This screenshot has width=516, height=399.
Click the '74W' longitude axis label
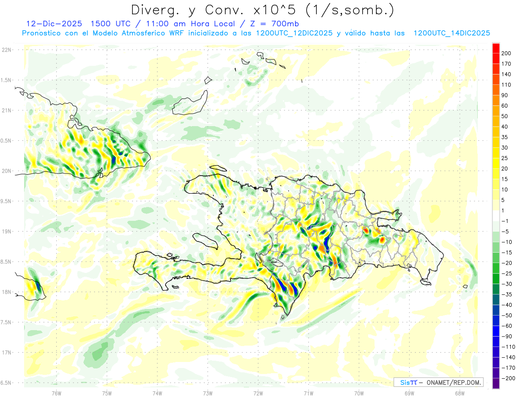157,393
